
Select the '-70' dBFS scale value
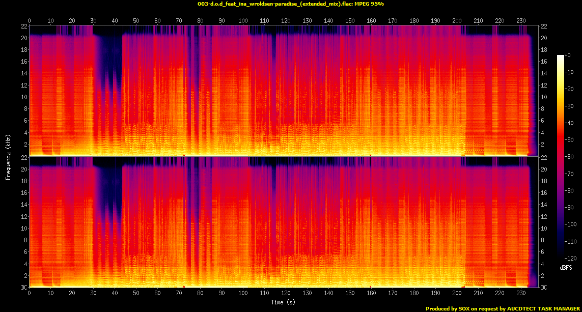pyautogui.click(x=569, y=174)
